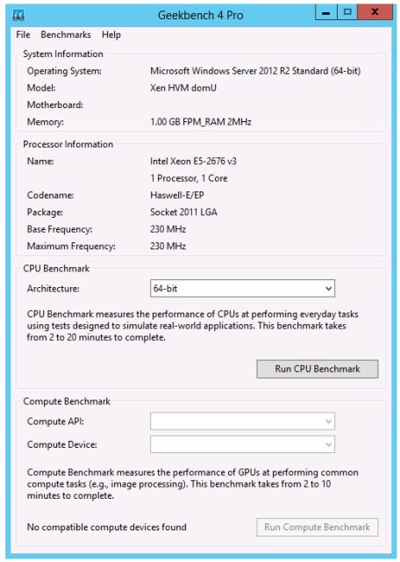Click the 'Maximum Frequency:' label
This screenshot has width=400, height=562.
click(71, 246)
